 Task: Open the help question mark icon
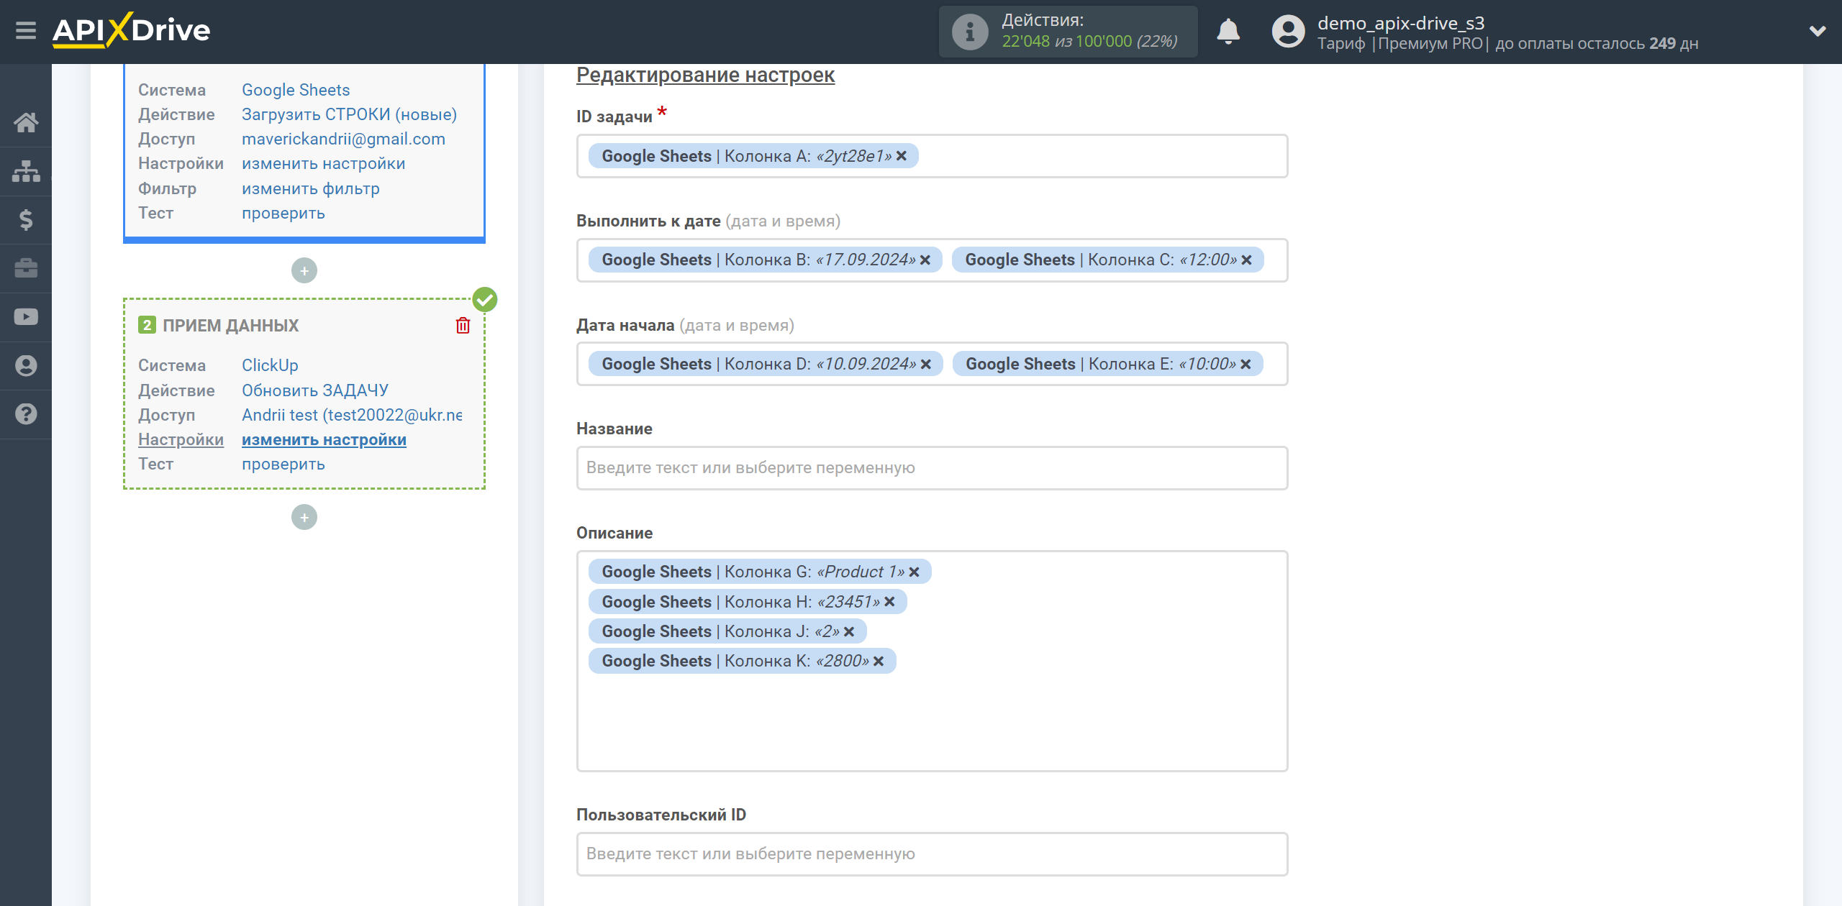(x=26, y=414)
